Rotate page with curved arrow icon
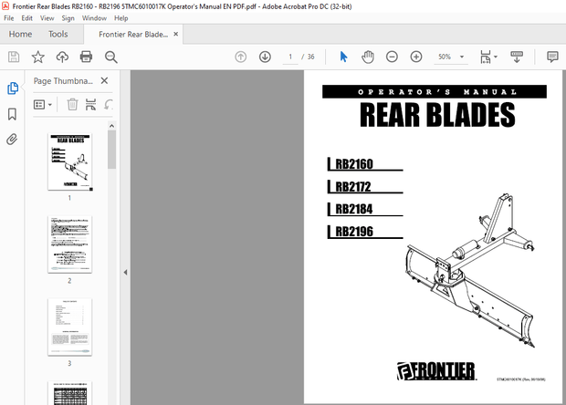The width and height of the screenshot is (566, 405). (109, 105)
